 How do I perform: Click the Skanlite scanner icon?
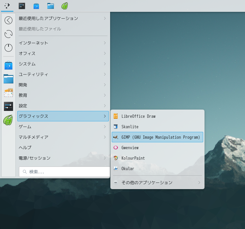(116, 127)
